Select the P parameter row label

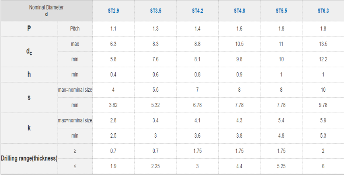pos(29,29)
